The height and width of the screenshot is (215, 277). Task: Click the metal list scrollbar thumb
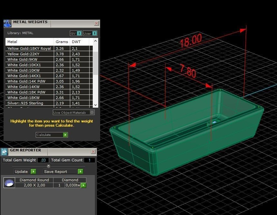coord(96,63)
